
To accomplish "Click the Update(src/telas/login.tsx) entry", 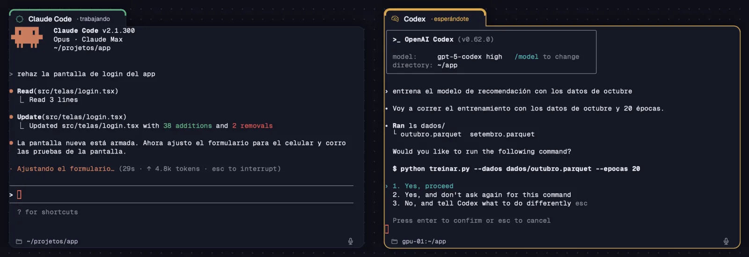I will 72,117.
